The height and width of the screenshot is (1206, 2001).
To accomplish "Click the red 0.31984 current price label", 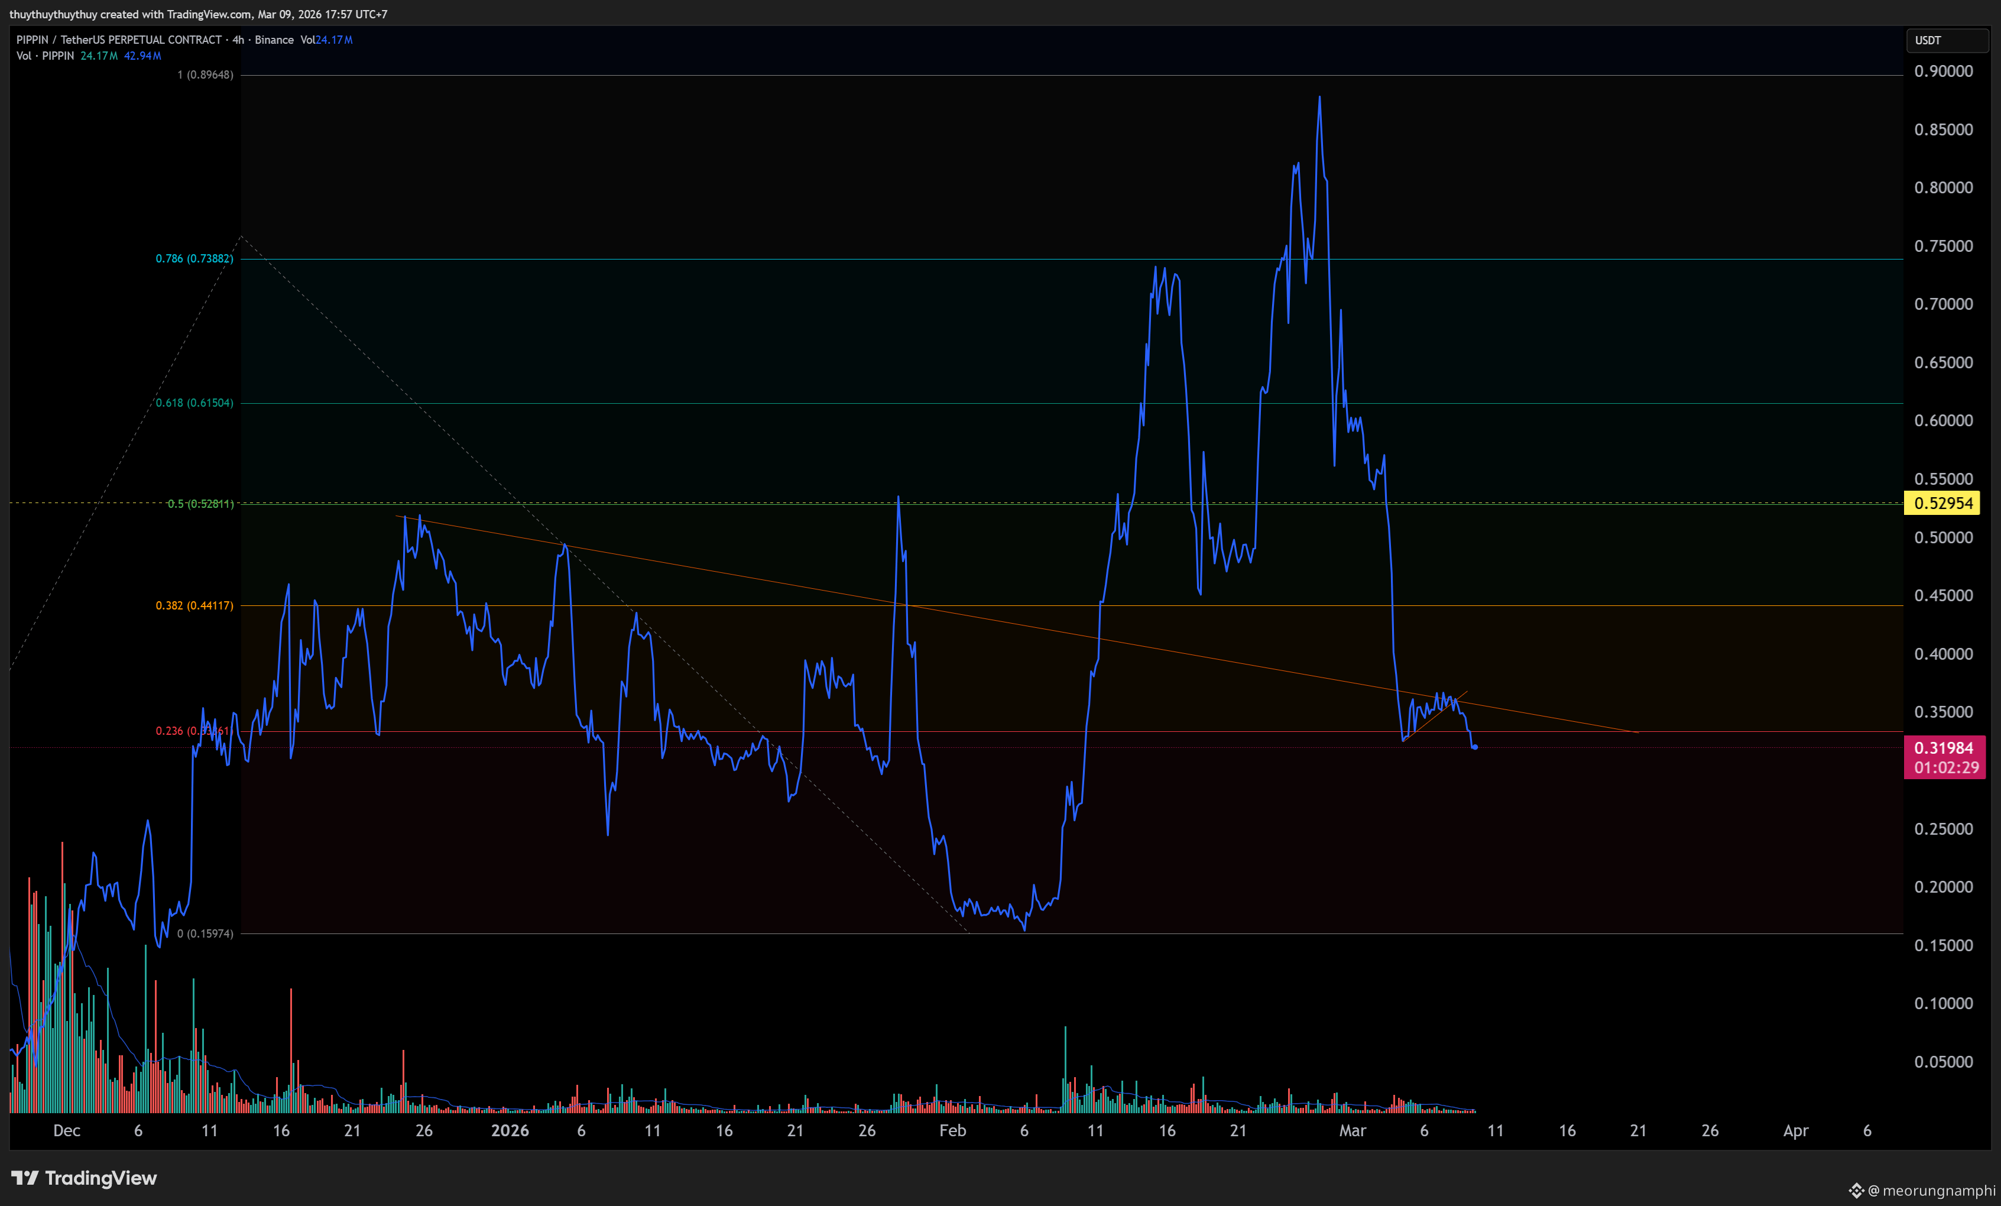I will point(1943,748).
